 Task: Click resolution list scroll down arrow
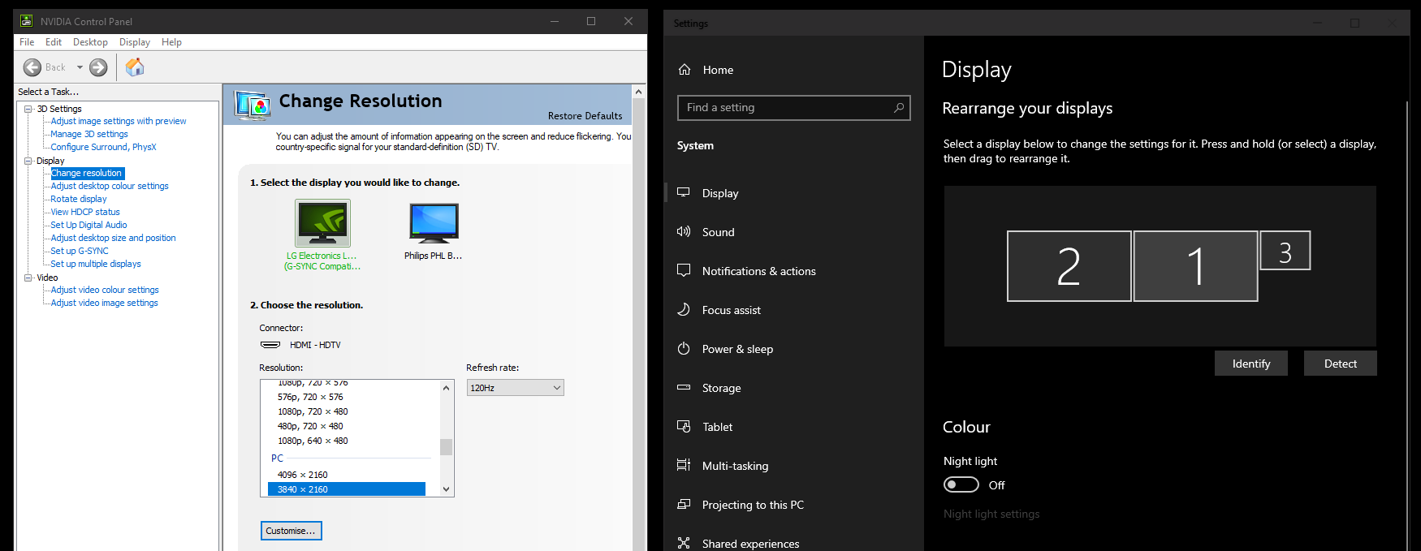(x=446, y=489)
